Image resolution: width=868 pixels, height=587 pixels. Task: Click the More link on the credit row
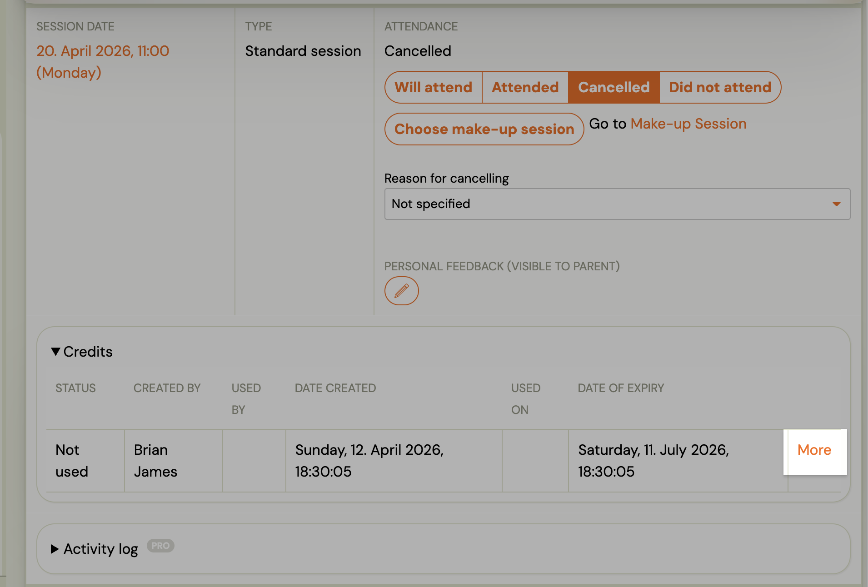tap(814, 450)
